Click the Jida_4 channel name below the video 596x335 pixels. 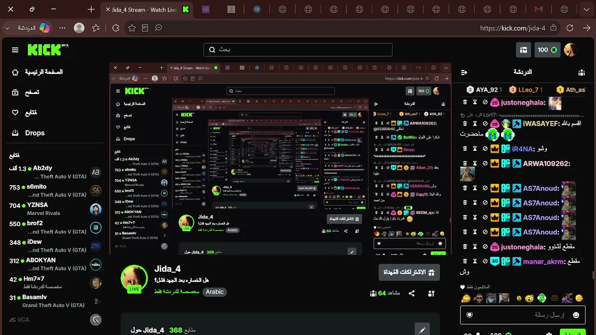[x=168, y=269]
